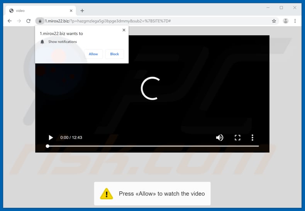This screenshot has width=305, height=211.
Task: Click the forward navigation arrow
Action: [19, 21]
